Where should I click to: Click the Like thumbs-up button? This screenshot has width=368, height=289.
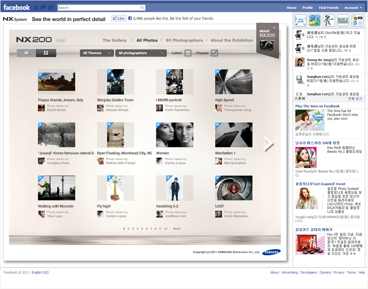[x=118, y=18]
